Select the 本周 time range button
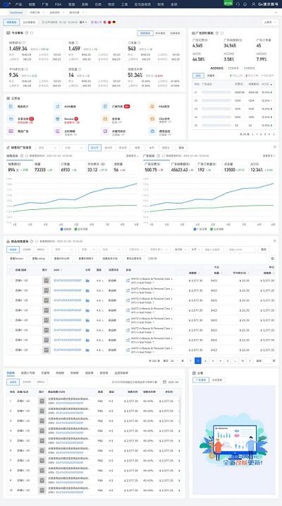The height and width of the screenshot is (506, 282). click(x=137, y=148)
